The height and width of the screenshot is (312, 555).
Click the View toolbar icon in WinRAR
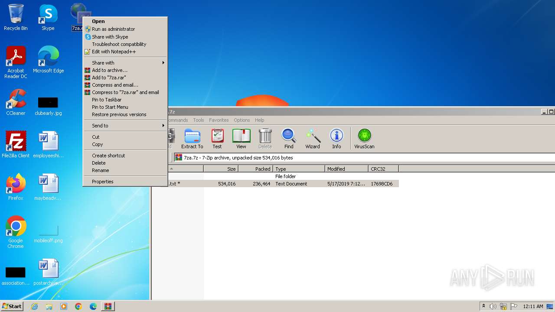click(x=241, y=139)
